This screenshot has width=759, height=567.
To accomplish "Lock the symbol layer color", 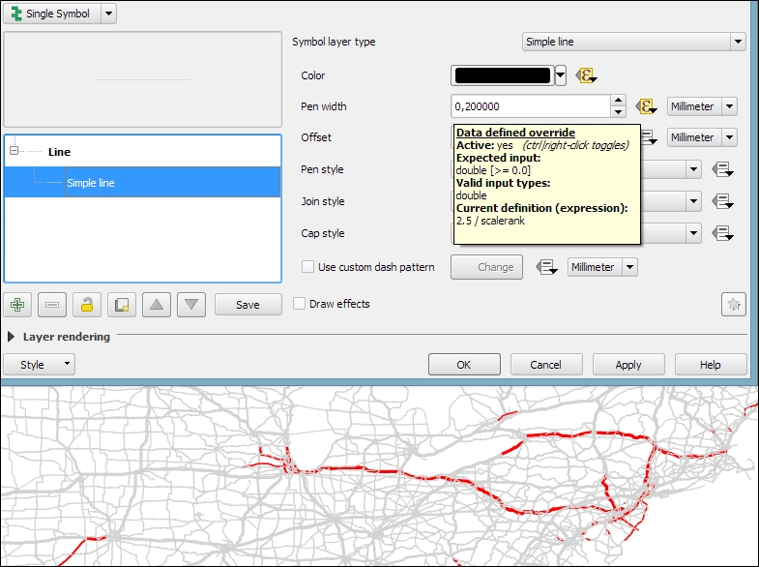I will [x=87, y=305].
